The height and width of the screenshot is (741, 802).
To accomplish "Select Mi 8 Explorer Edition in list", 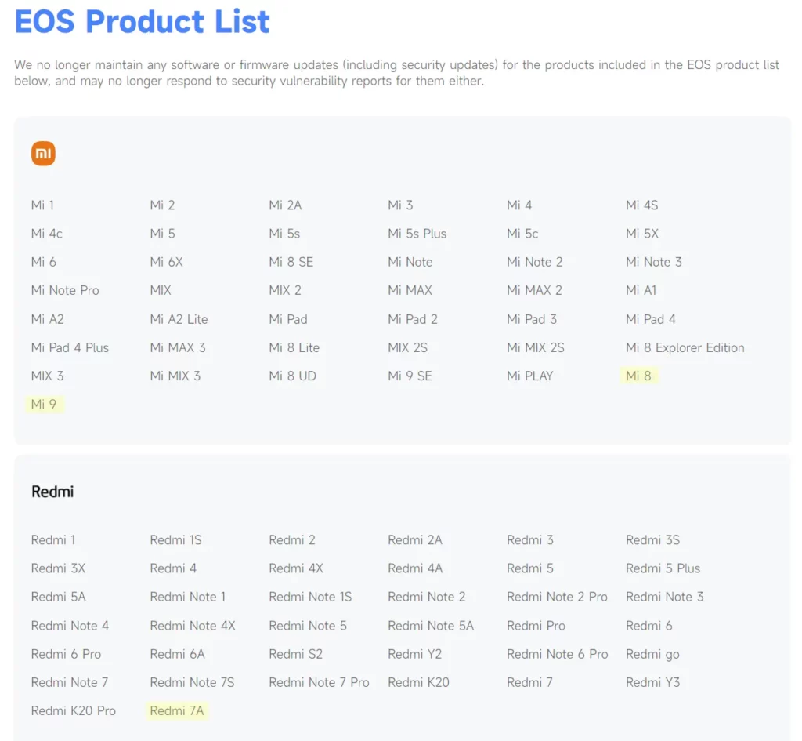I will (685, 347).
